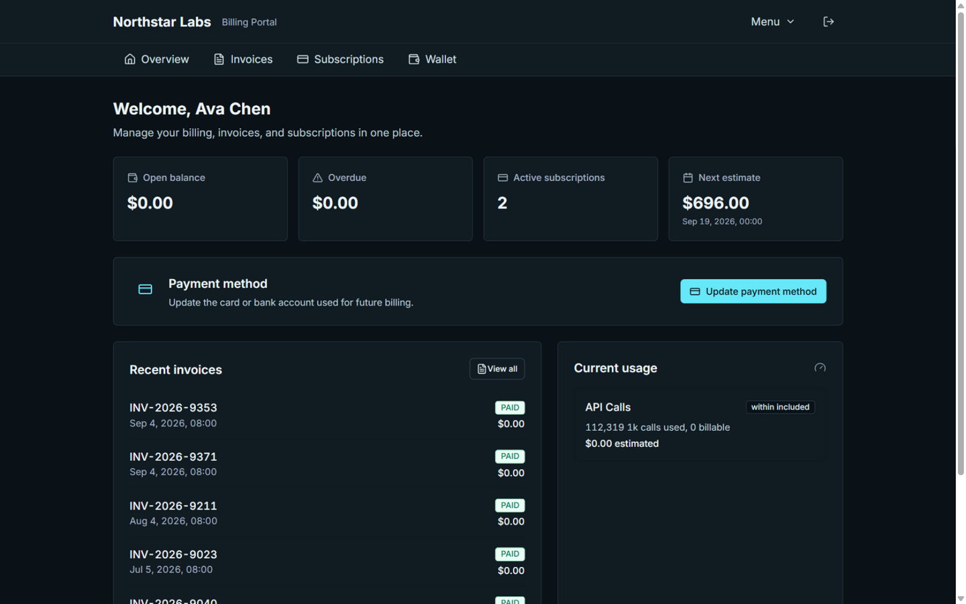The width and height of the screenshot is (966, 604).
Task: Click the gauge icon in Current usage
Action: [x=820, y=368]
